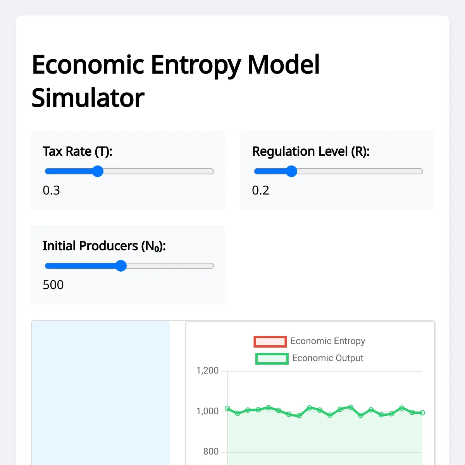Toggle the Economic Output legend item
465x465 pixels.
(x=327, y=358)
